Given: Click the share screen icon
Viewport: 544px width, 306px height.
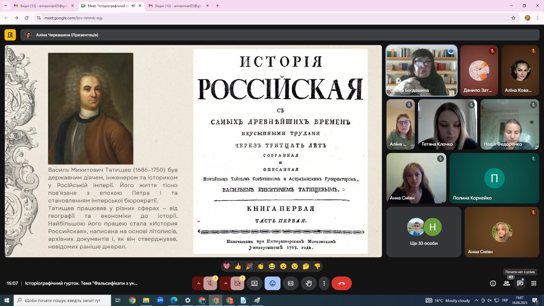Looking at the screenshot, I should tap(254, 283).
